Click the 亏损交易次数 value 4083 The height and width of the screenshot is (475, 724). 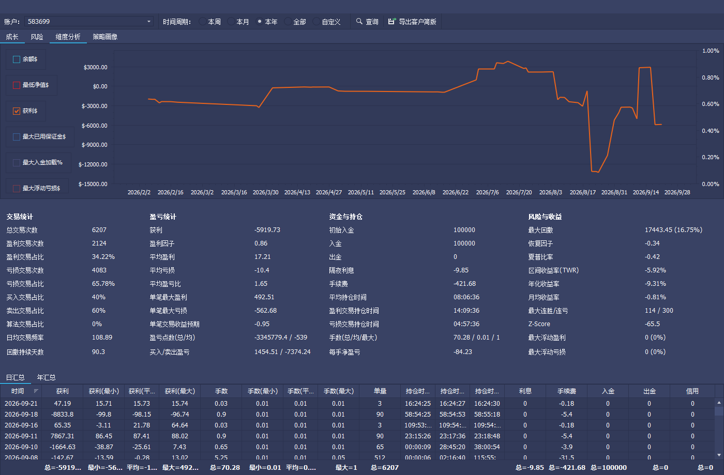[99, 270]
